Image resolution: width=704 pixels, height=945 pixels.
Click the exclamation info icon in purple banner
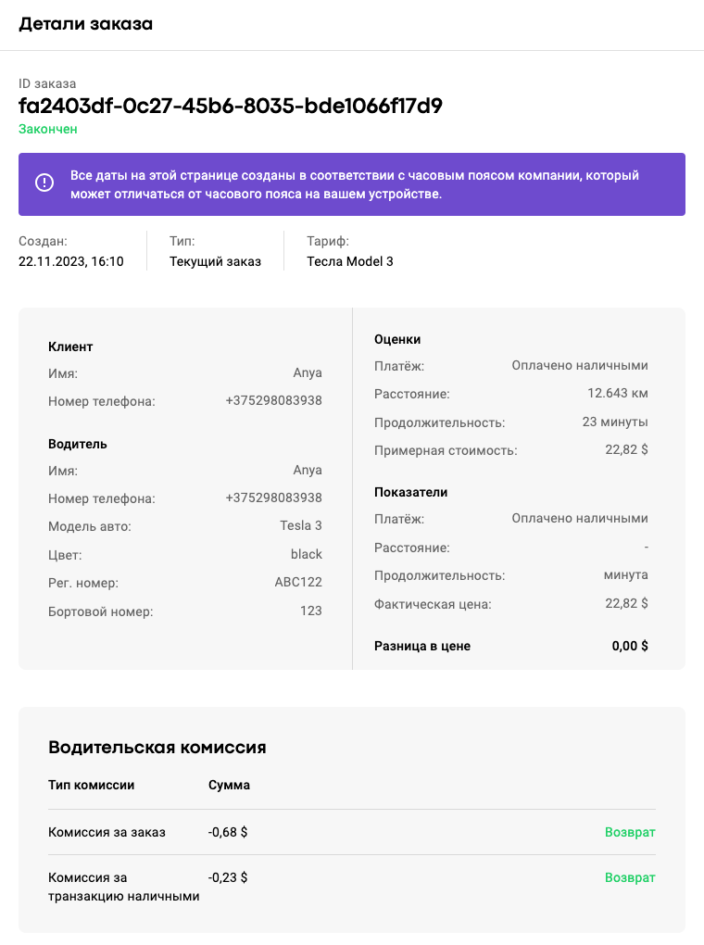44,182
